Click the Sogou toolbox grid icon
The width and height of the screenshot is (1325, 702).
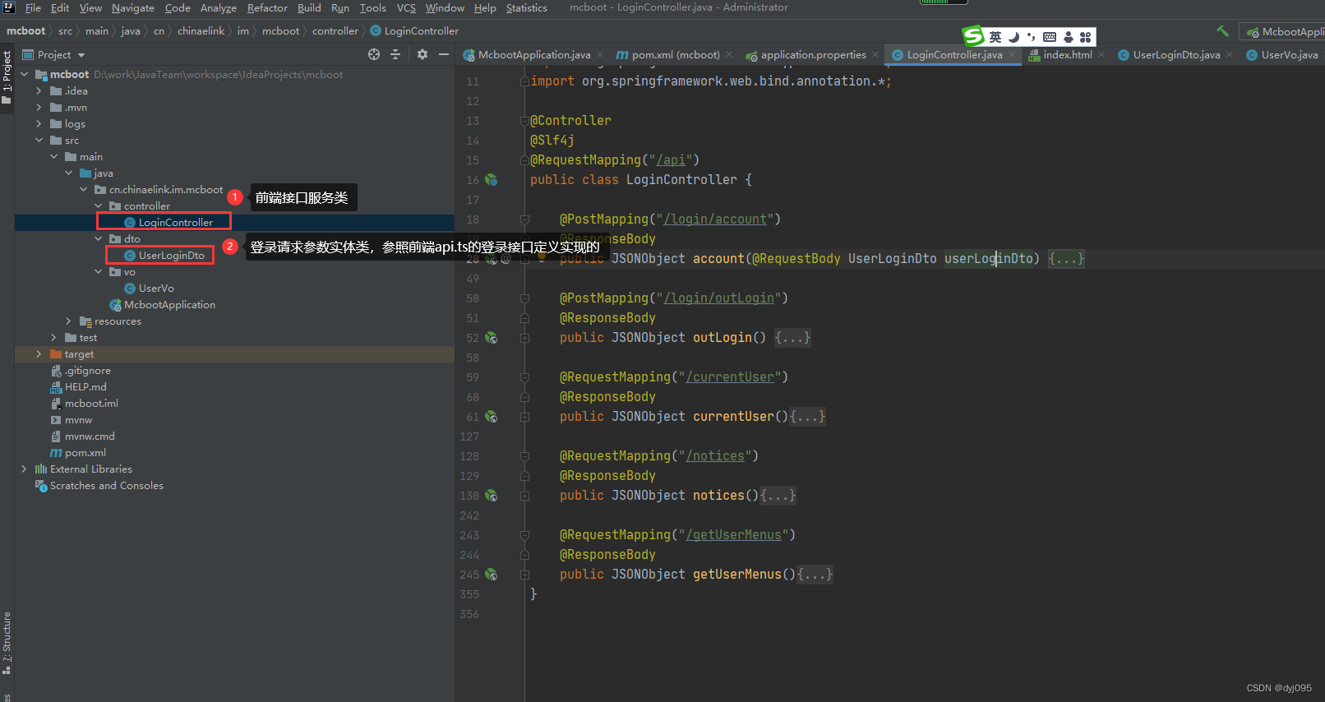[1086, 37]
